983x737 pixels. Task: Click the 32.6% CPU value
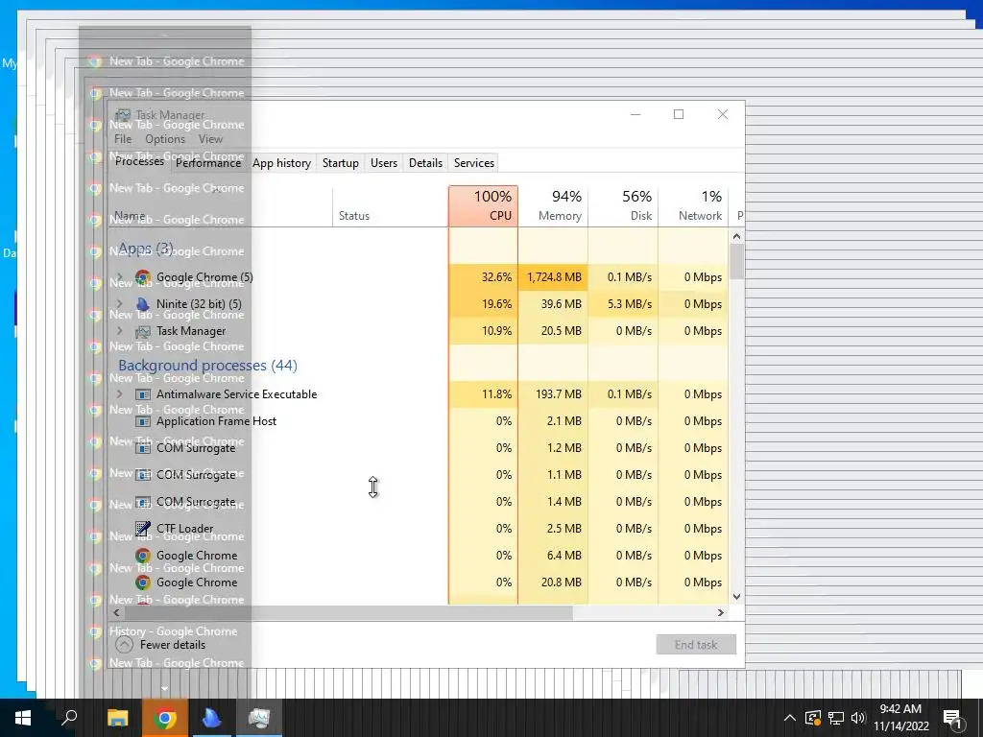496,277
